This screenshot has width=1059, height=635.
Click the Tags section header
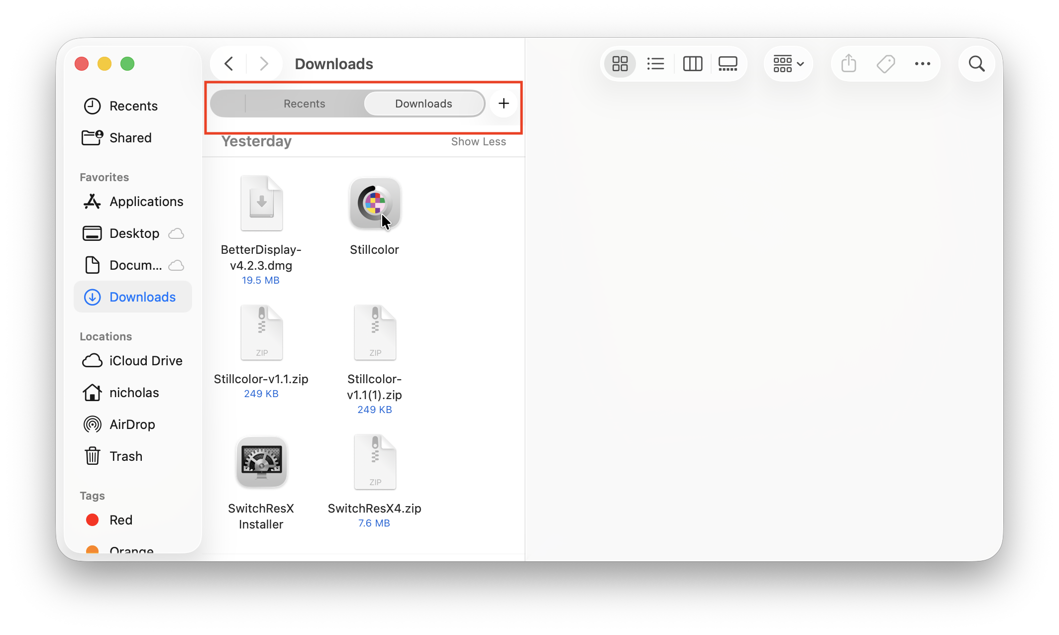click(x=92, y=496)
